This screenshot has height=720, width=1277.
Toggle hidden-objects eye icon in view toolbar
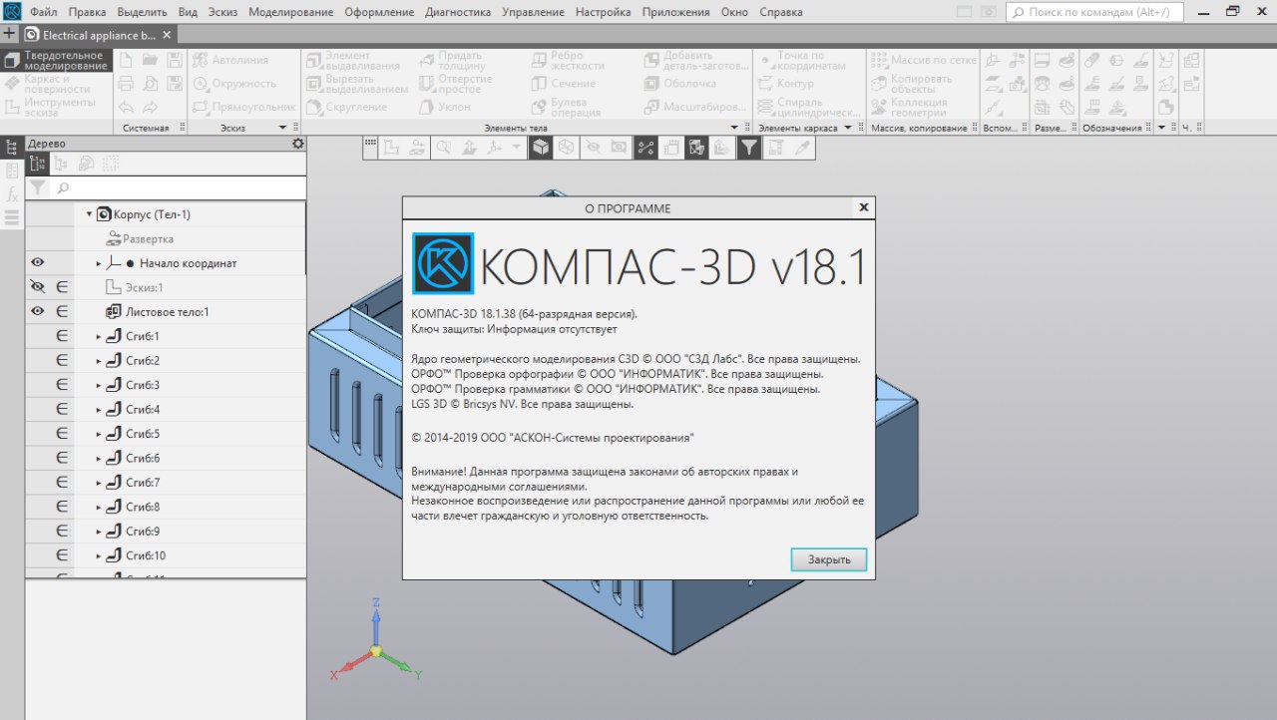[594, 148]
